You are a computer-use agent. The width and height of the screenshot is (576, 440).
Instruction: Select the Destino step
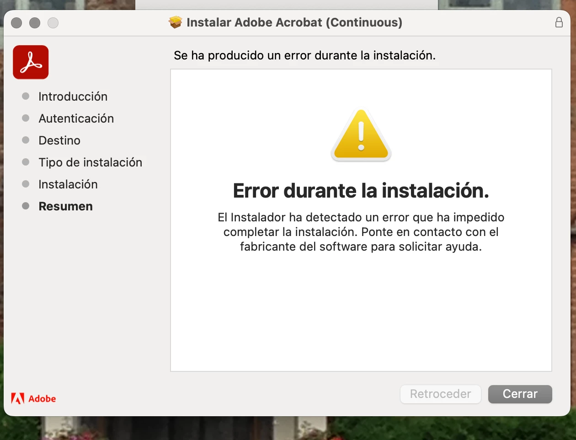tap(59, 140)
